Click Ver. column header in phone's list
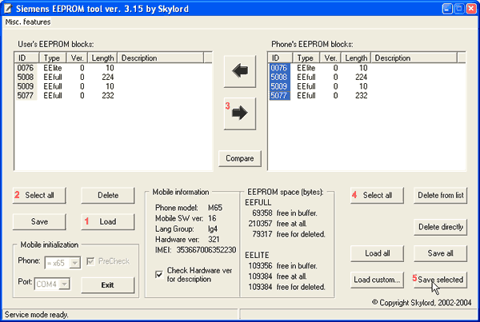The height and width of the screenshot is (322, 480). tap(330, 58)
